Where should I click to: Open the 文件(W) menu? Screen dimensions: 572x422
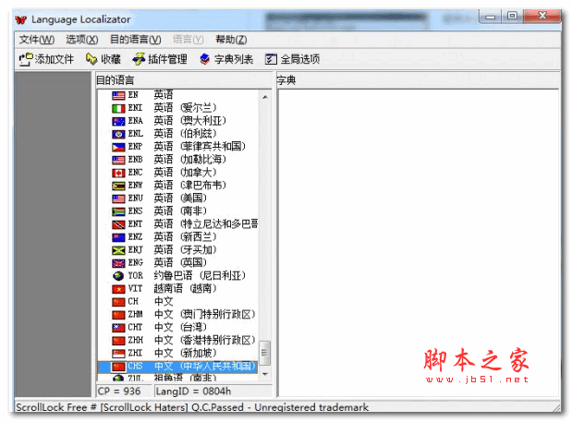[36, 40]
